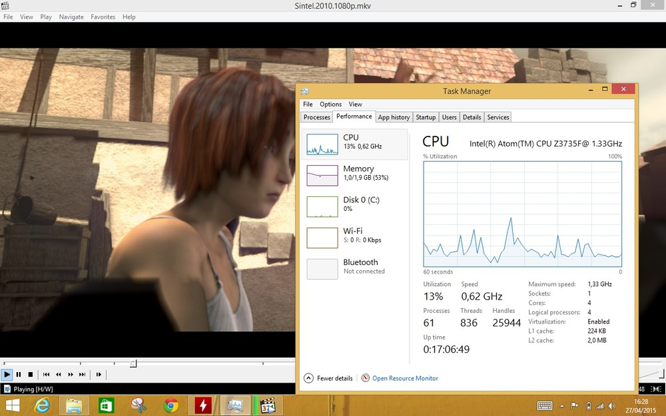Step forward one frame
The width and height of the screenshot is (666, 416).
pyautogui.click(x=99, y=374)
